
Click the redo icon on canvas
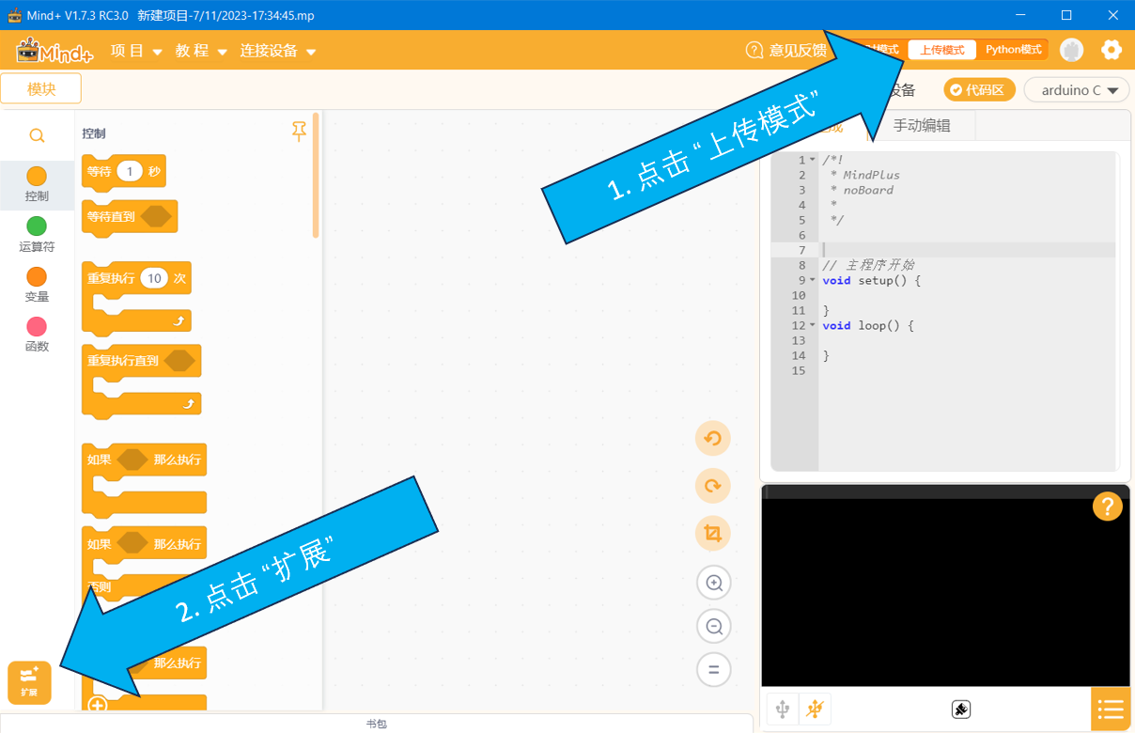click(713, 486)
